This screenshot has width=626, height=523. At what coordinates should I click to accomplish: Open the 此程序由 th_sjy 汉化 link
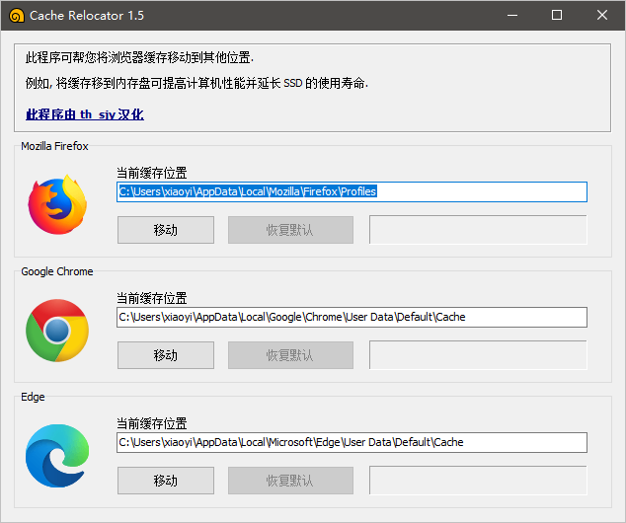click(85, 114)
